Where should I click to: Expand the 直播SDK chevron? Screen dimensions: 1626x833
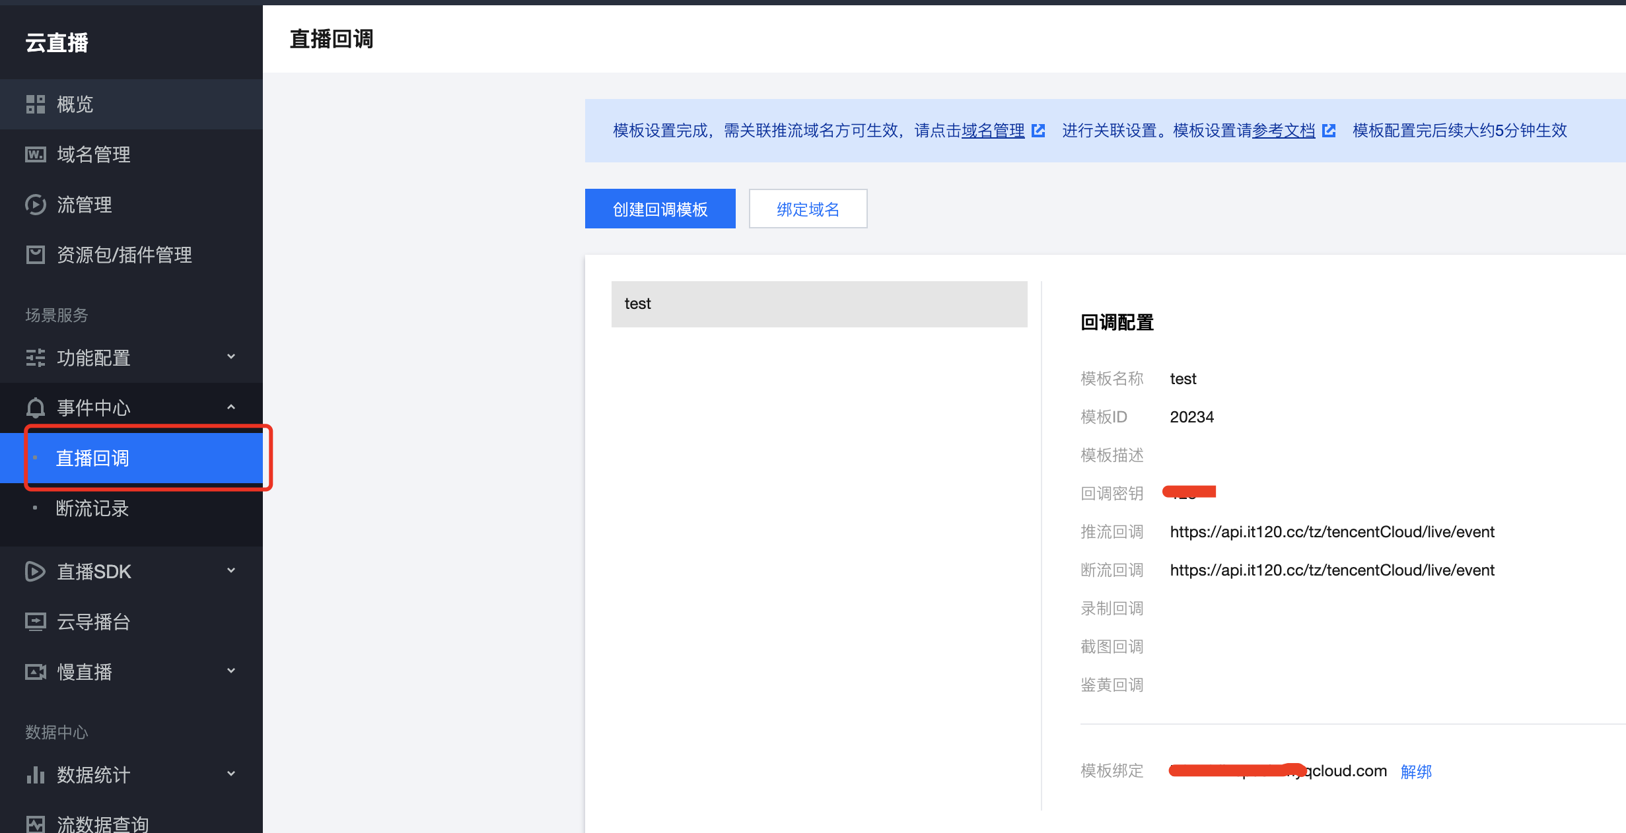pos(231,571)
